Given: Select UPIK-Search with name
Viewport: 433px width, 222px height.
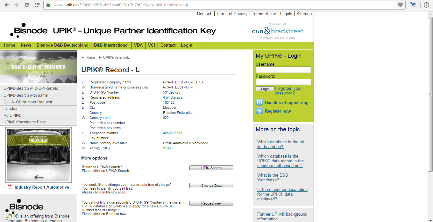Looking at the screenshot, I should [39, 95].
